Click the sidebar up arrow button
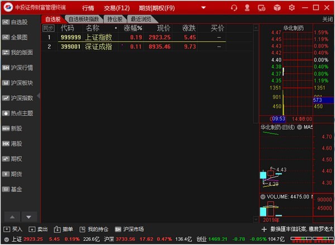 tap(12, 217)
